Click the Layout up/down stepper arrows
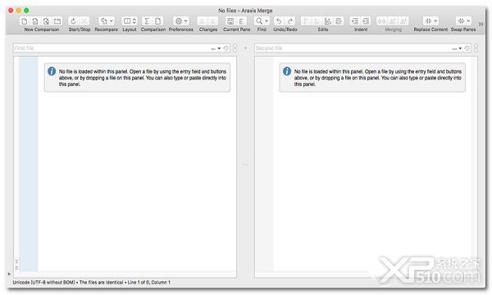This screenshot has height=295, width=492. pos(134,21)
